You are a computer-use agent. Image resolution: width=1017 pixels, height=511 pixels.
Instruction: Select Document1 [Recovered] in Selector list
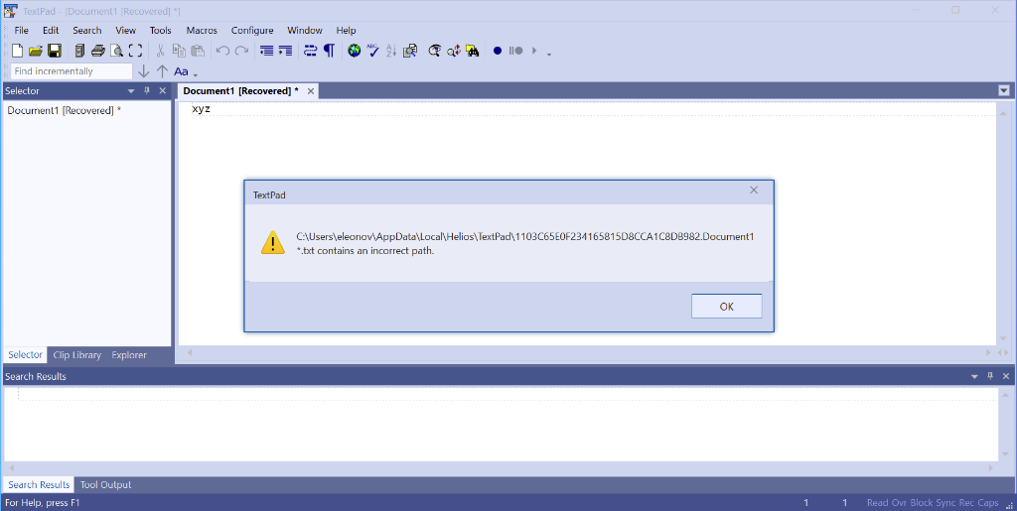(65, 111)
